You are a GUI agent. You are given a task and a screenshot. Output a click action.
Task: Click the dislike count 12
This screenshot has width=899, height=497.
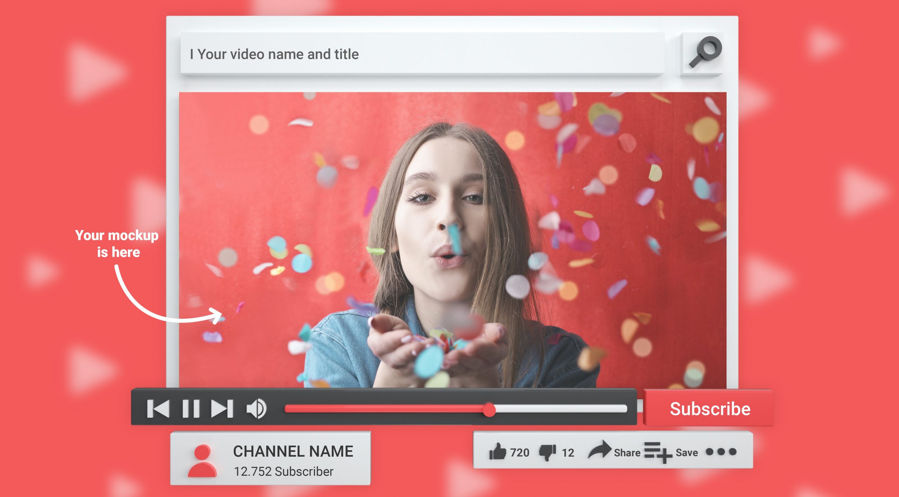(568, 453)
